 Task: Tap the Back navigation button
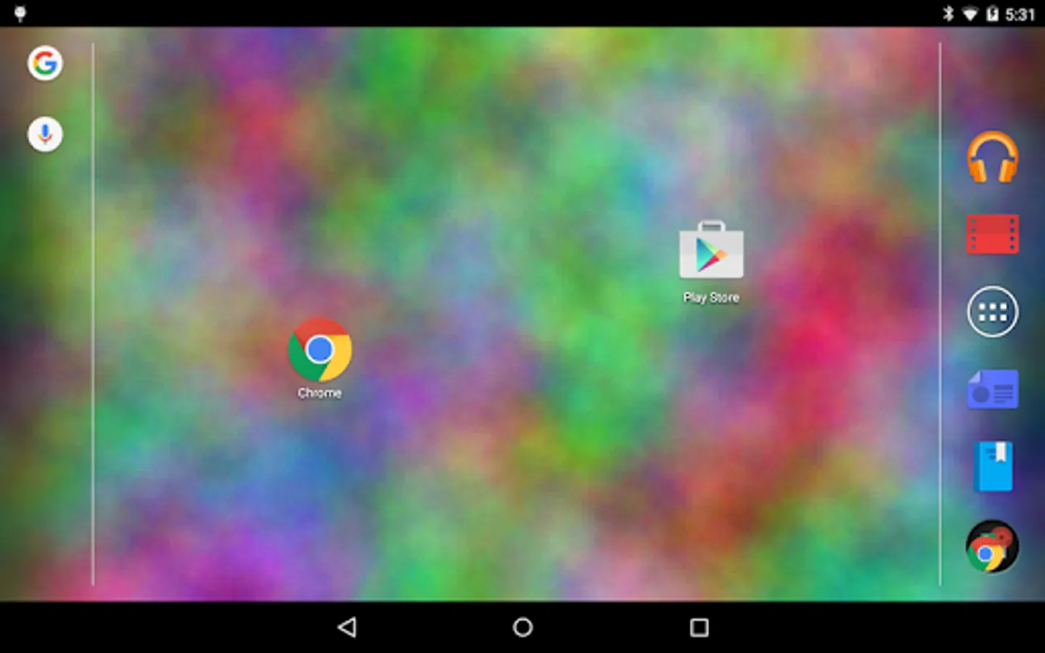[347, 627]
